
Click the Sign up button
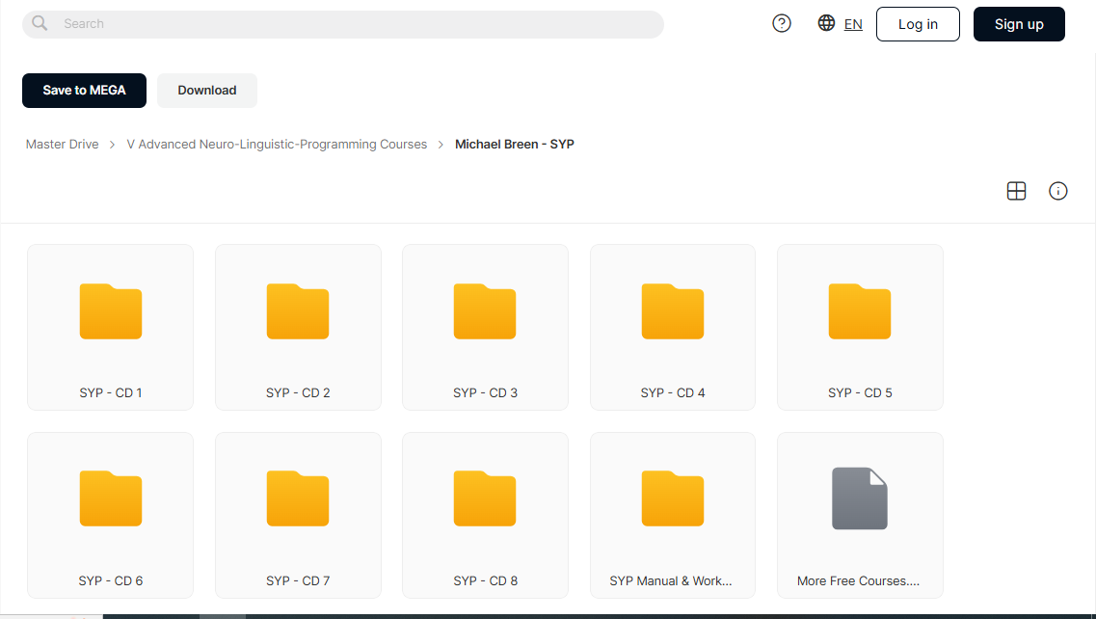1019,24
